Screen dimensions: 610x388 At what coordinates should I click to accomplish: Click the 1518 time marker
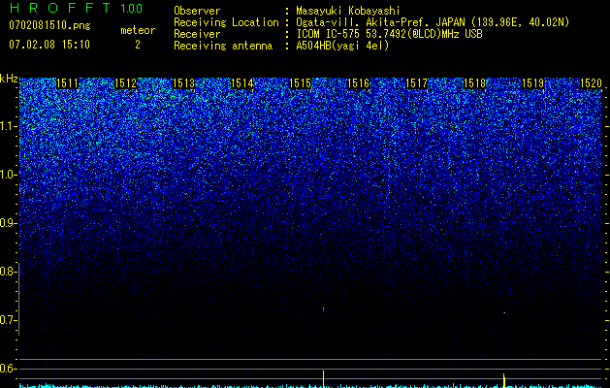(x=474, y=83)
